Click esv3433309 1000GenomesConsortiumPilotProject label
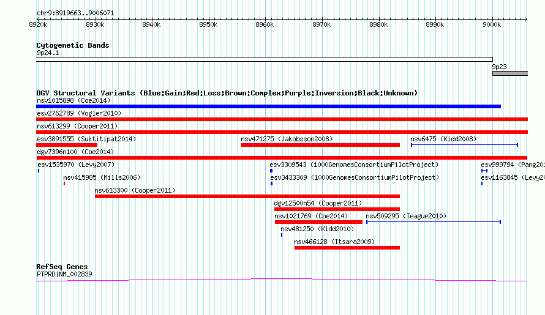545x315 pixels. 355,177
